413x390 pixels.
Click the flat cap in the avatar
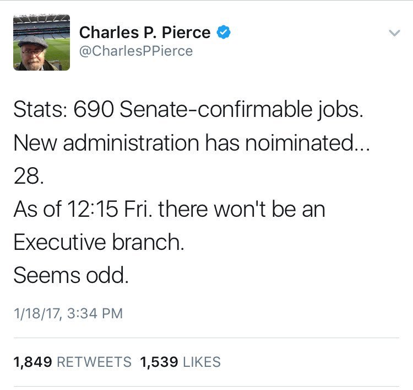point(32,41)
